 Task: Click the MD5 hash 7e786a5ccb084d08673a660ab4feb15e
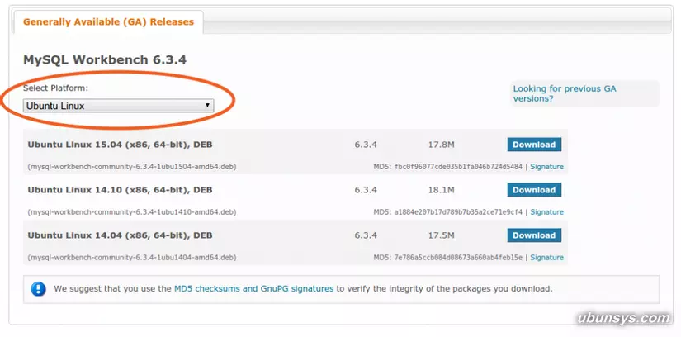458,258
